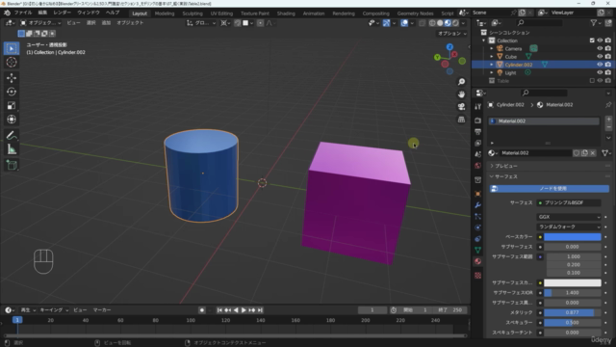The width and height of the screenshot is (616, 347).
Task: Adjust the メタリック slider at 0.877
Action: [573, 312]
